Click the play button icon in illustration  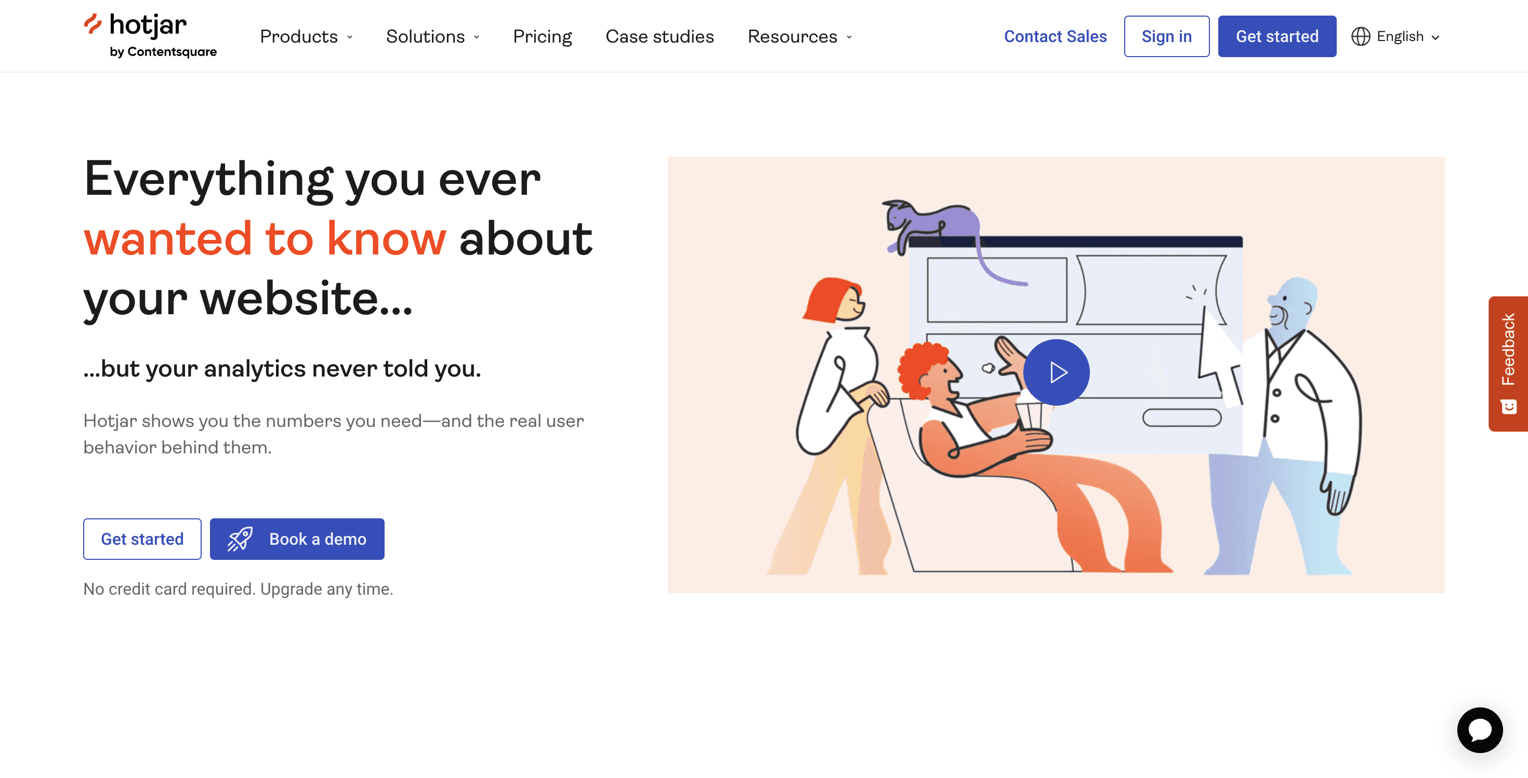(x=1057, y=372)
